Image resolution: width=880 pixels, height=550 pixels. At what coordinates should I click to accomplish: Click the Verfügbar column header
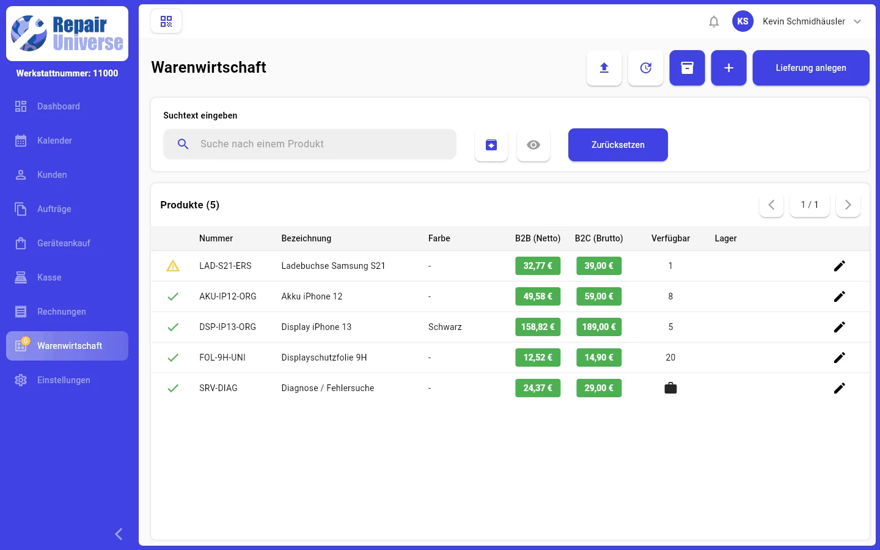pyautogui.click(x=670, y=238)
